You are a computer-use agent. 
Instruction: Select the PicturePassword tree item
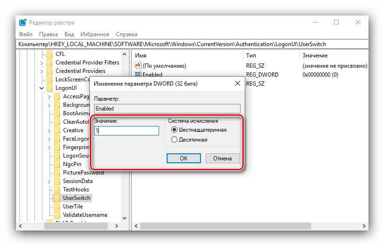(x=83, y=173)
